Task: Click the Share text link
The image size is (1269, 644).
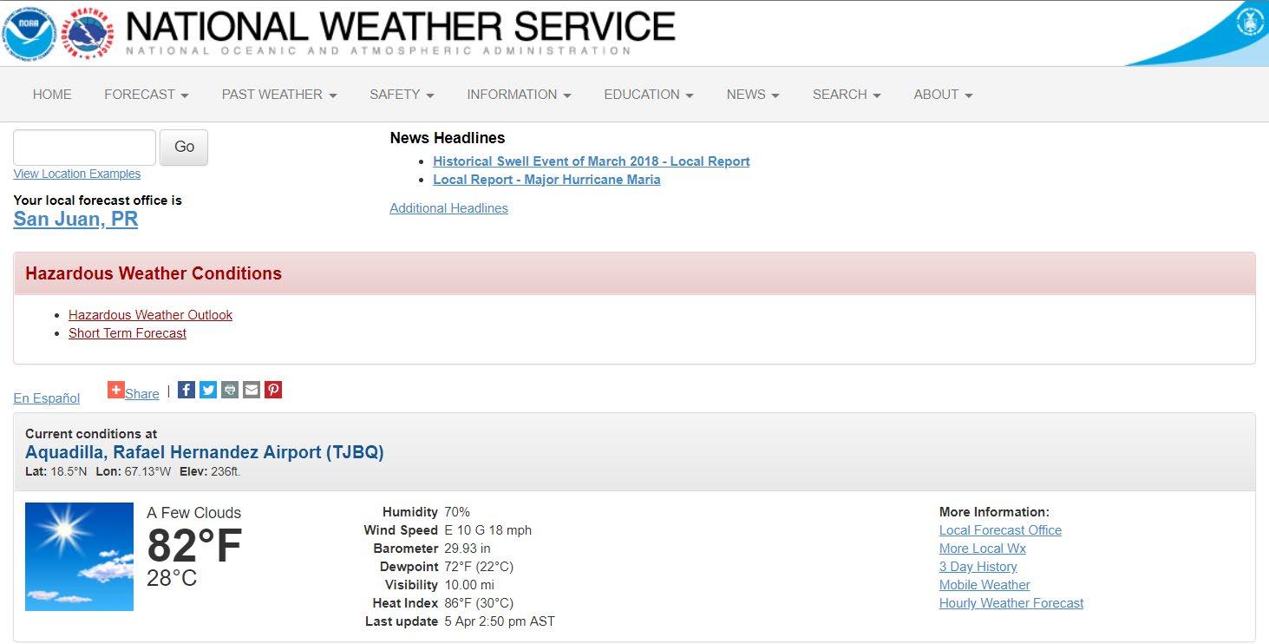Action: [x=142, y=394]
